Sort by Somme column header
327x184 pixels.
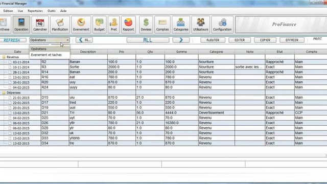[181, 52]
